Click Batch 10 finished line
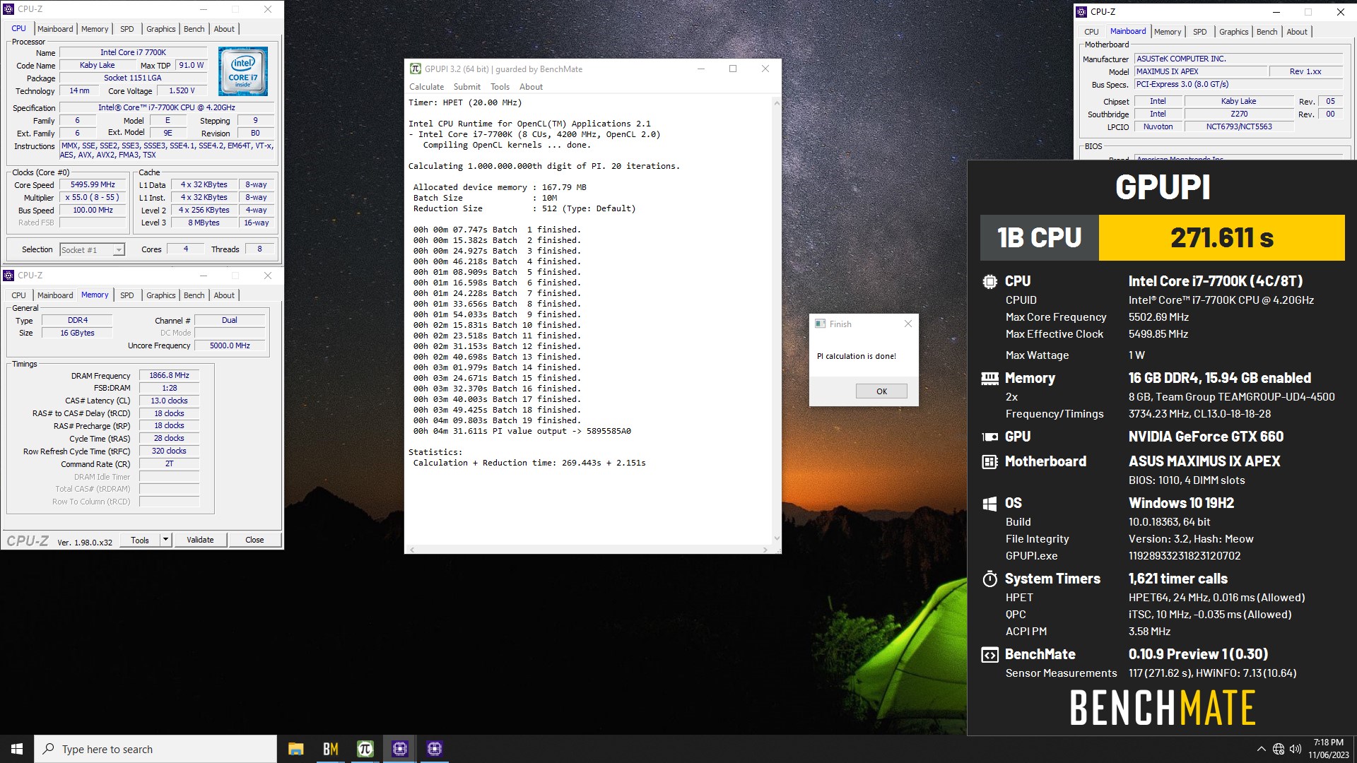Image resolution: width=1357 pixels, height=763 pixels. 497,325
